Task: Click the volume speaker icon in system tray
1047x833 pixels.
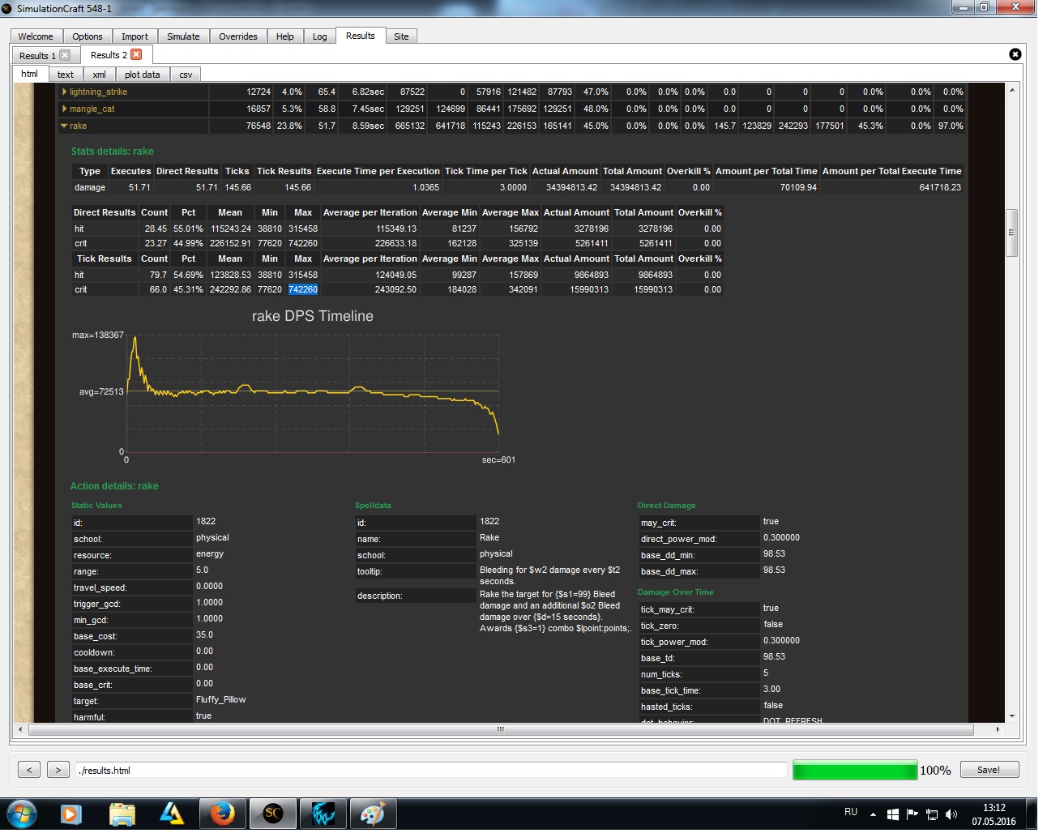Action: [x=951, y=814]
